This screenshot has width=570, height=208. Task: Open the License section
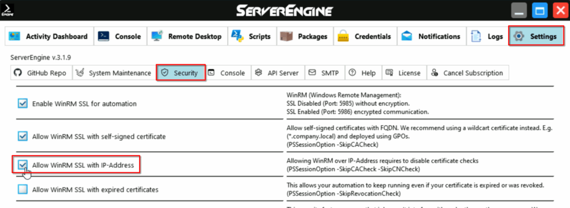(x=404, y=73)
